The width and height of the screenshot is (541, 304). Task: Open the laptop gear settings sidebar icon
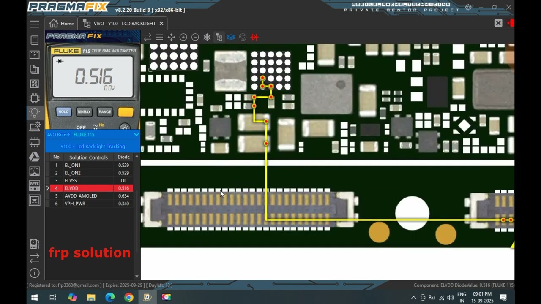click(x=35, y=126)
